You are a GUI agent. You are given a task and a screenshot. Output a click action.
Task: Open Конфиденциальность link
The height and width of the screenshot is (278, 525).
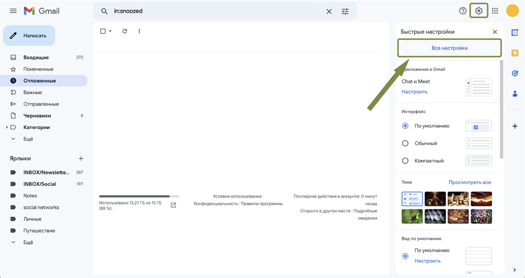215,204
